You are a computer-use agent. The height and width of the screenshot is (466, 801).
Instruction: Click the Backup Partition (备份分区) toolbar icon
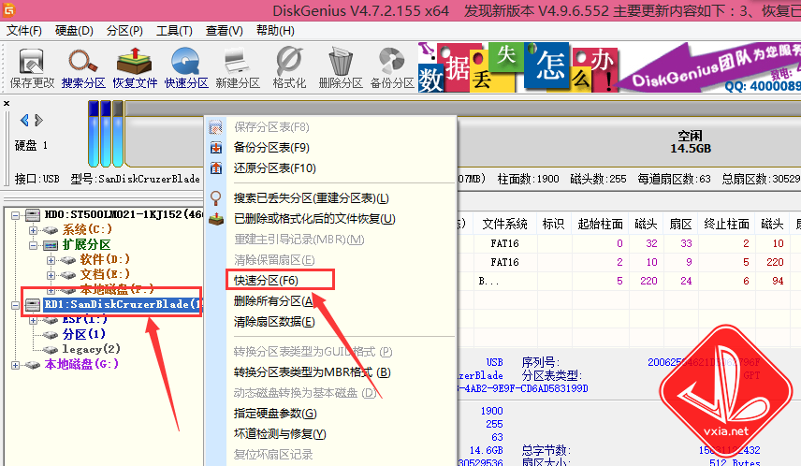coord(392,68)
